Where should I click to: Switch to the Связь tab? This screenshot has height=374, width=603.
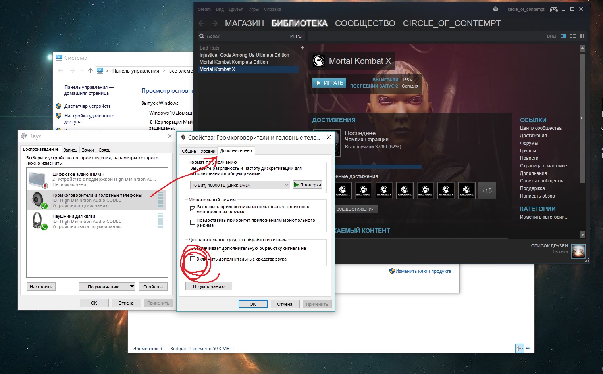click(104, 150)
